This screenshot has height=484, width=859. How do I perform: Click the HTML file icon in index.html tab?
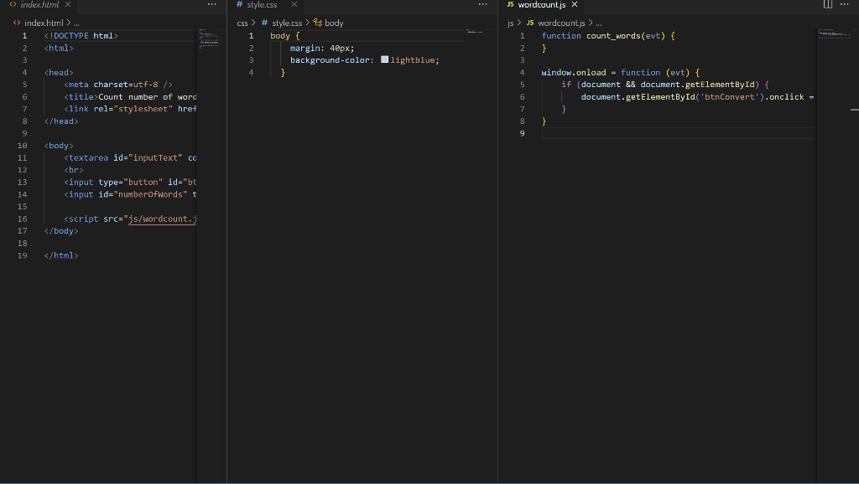[13, 4]
